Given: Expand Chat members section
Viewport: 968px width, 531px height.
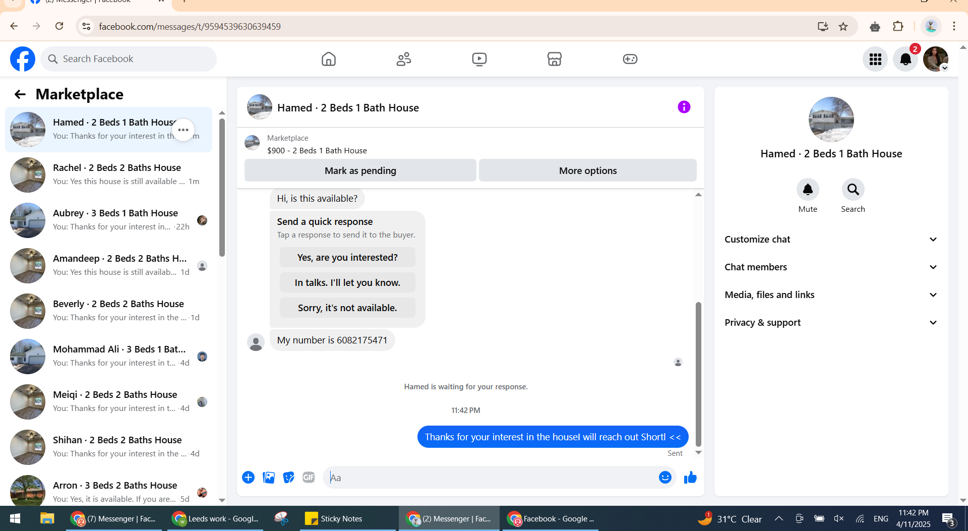Looking at the screenshot, I should [831, 267].
